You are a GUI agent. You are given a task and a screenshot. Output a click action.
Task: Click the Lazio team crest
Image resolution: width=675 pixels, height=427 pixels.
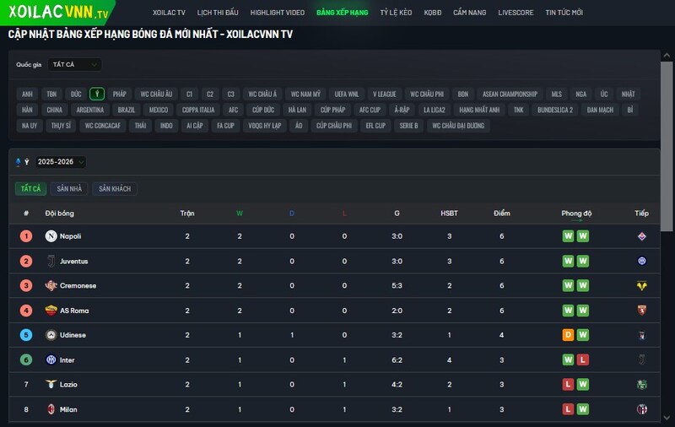point(51,385)
